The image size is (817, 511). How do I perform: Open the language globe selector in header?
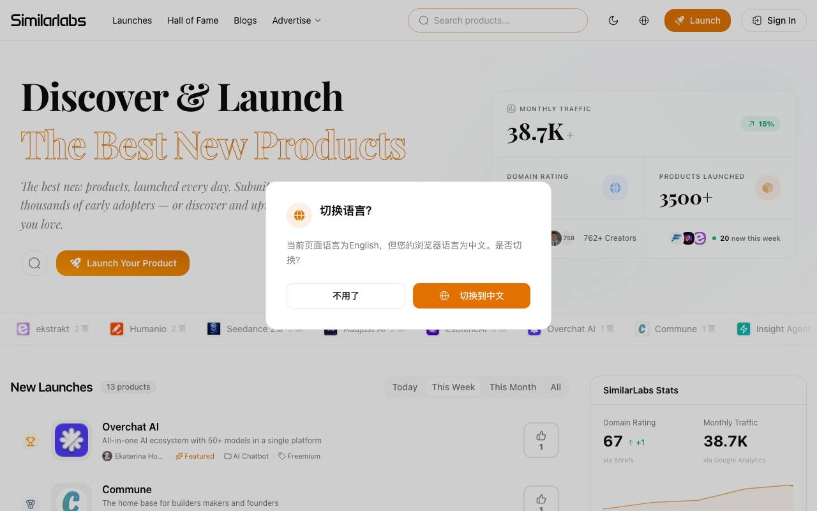tap(644, 20)
